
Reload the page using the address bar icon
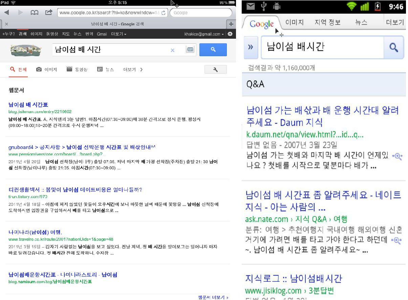(164, 13)
